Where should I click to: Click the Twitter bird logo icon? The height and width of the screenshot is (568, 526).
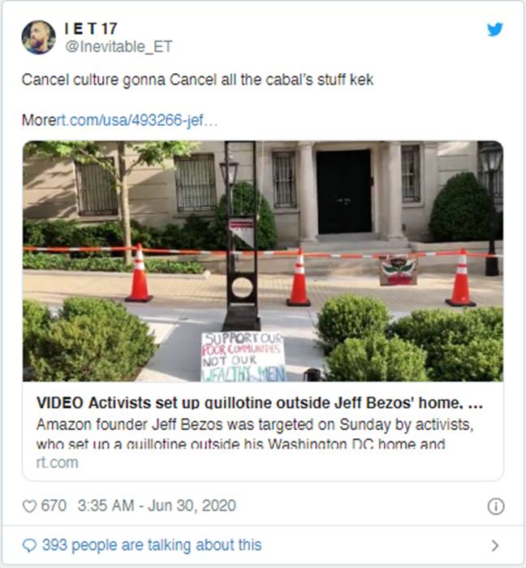click(x=494, y=30)
